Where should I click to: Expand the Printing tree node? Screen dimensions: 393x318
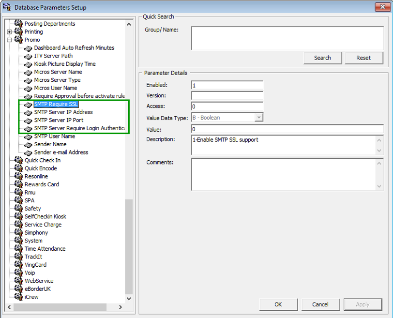tap(9, 31)
